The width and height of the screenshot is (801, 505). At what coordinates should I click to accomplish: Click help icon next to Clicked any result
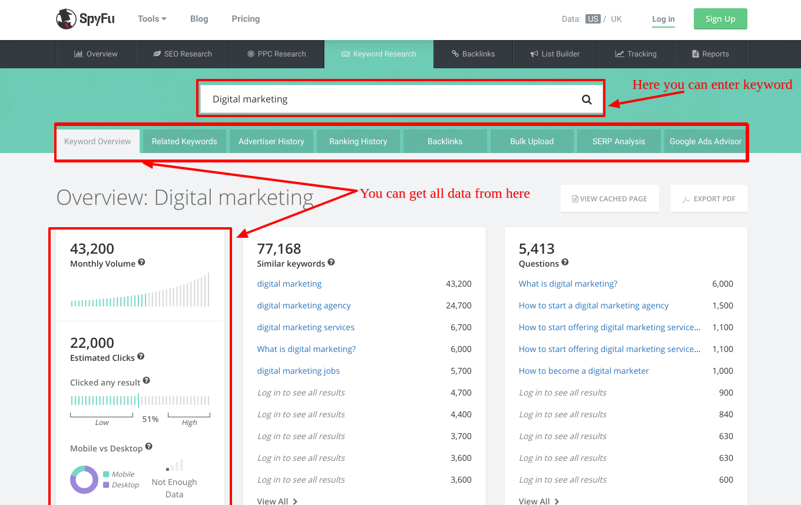[x=147, y=381]
